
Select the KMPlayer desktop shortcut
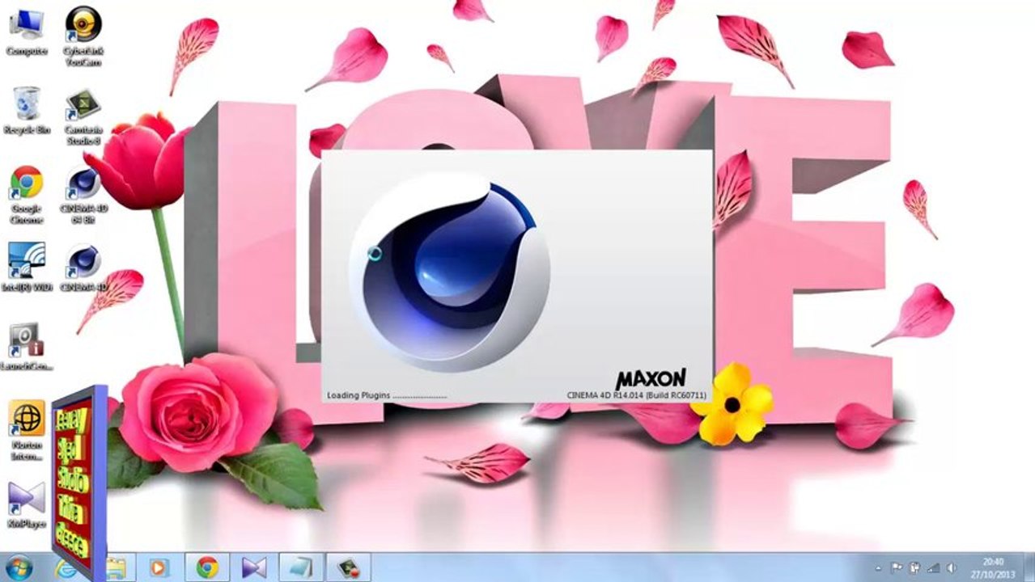click(27, 505)
